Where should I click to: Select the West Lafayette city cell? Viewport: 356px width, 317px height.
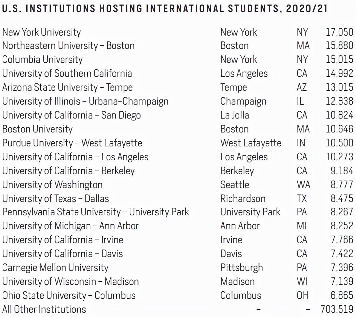click(x=251, y=143)
